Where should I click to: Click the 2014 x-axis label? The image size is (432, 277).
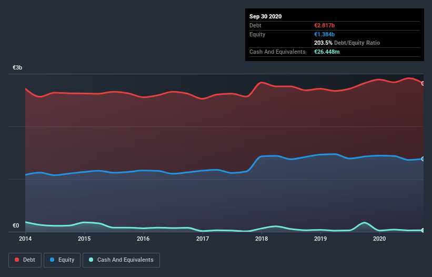pos(25,239)
